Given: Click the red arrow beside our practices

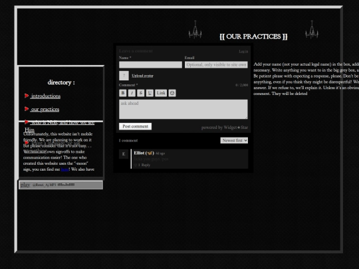Looking at the screenshot, I should point(27,109).
